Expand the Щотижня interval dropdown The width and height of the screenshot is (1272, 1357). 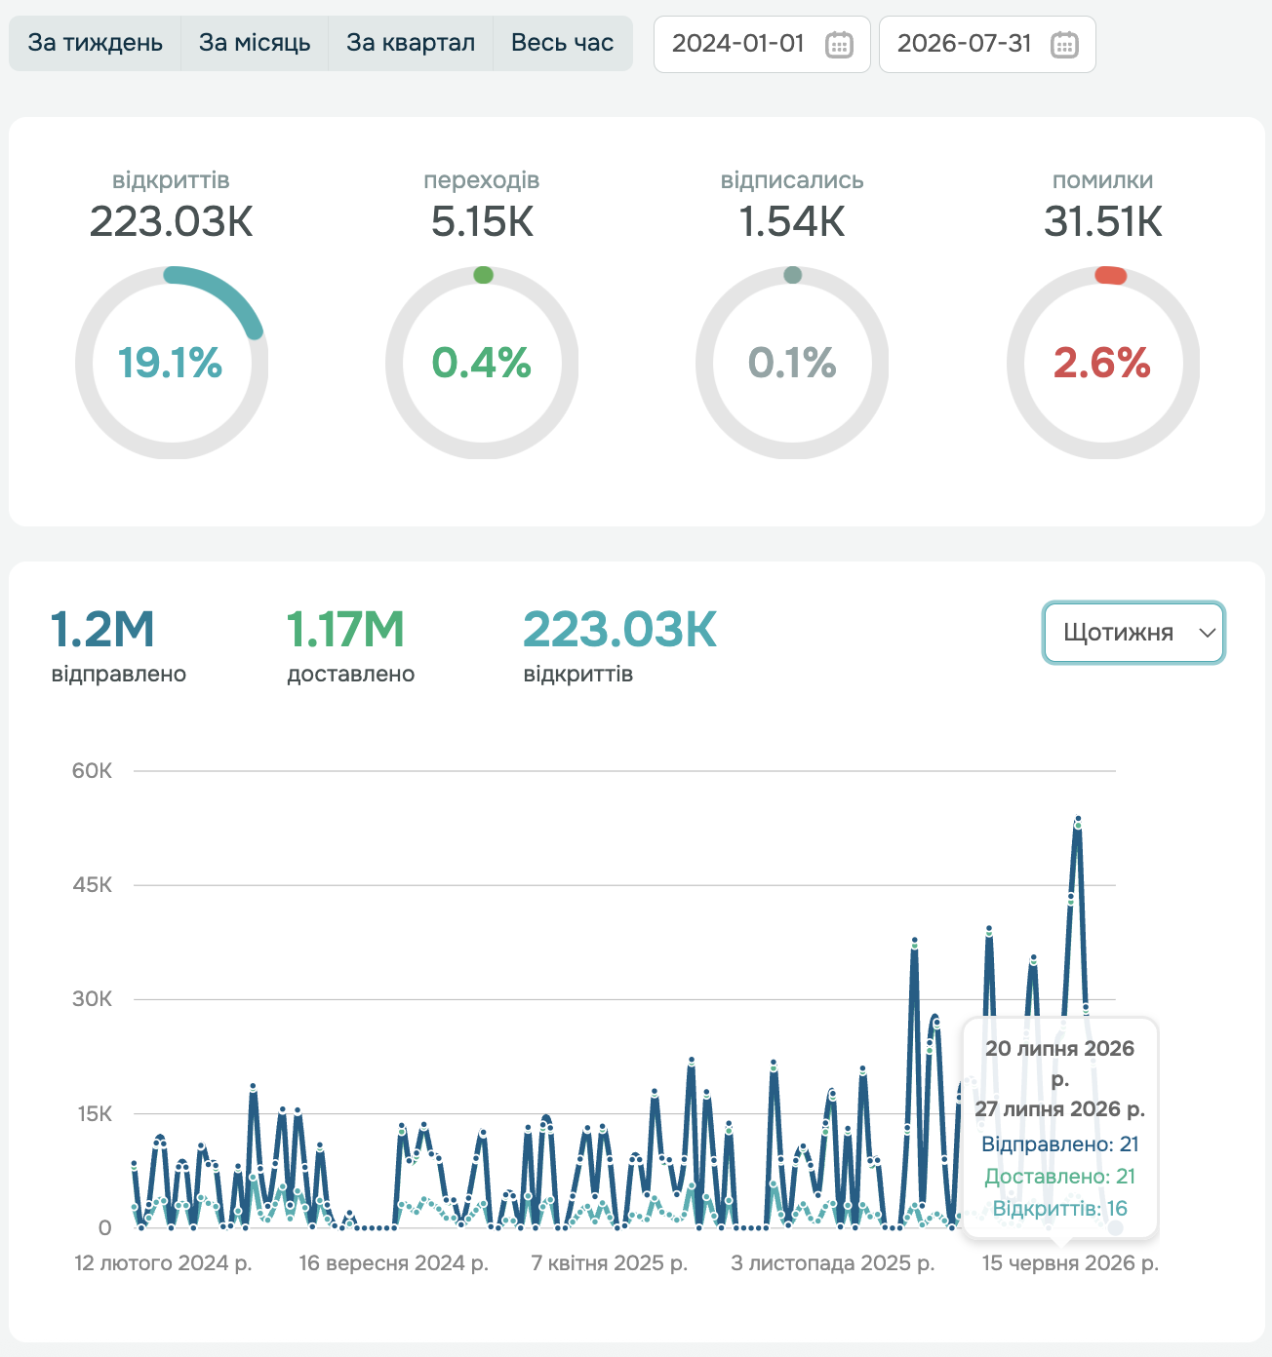(x=1133, y=633)
